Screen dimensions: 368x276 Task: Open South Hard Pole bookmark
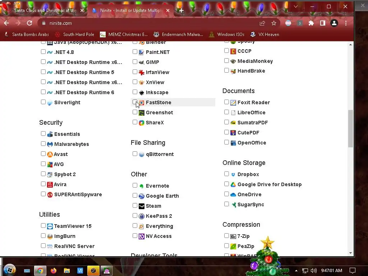pos(74,34)
